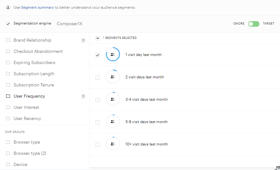Click the User Frequency folder icon
This screenshot has height=170, width=280.
(8, 96)
